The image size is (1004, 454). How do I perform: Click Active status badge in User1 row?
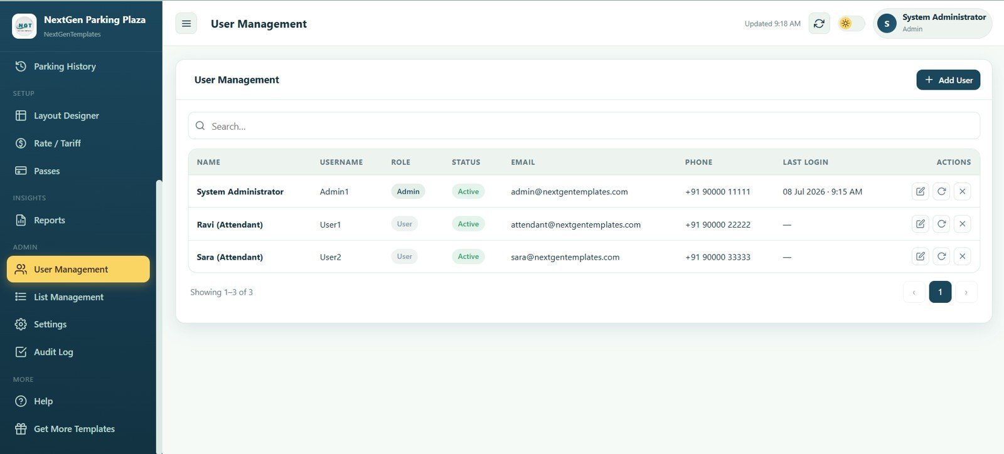click(x=468, y=224)
